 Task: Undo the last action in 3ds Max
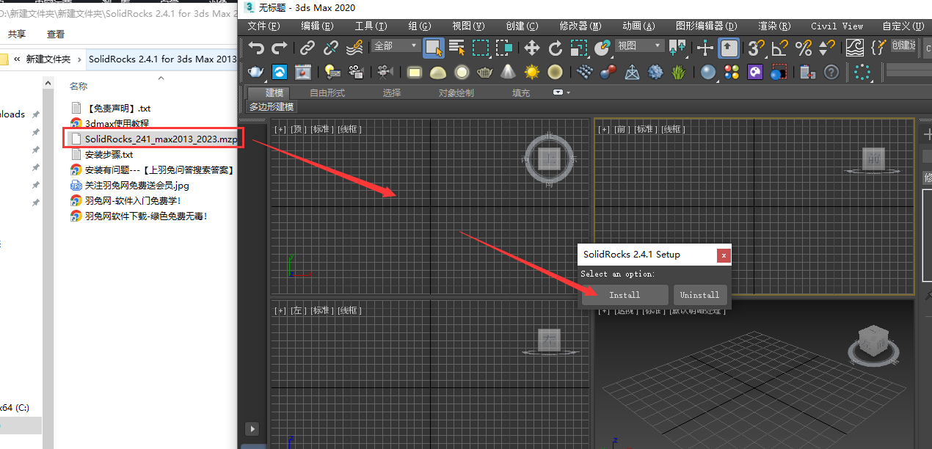point(255,48)
